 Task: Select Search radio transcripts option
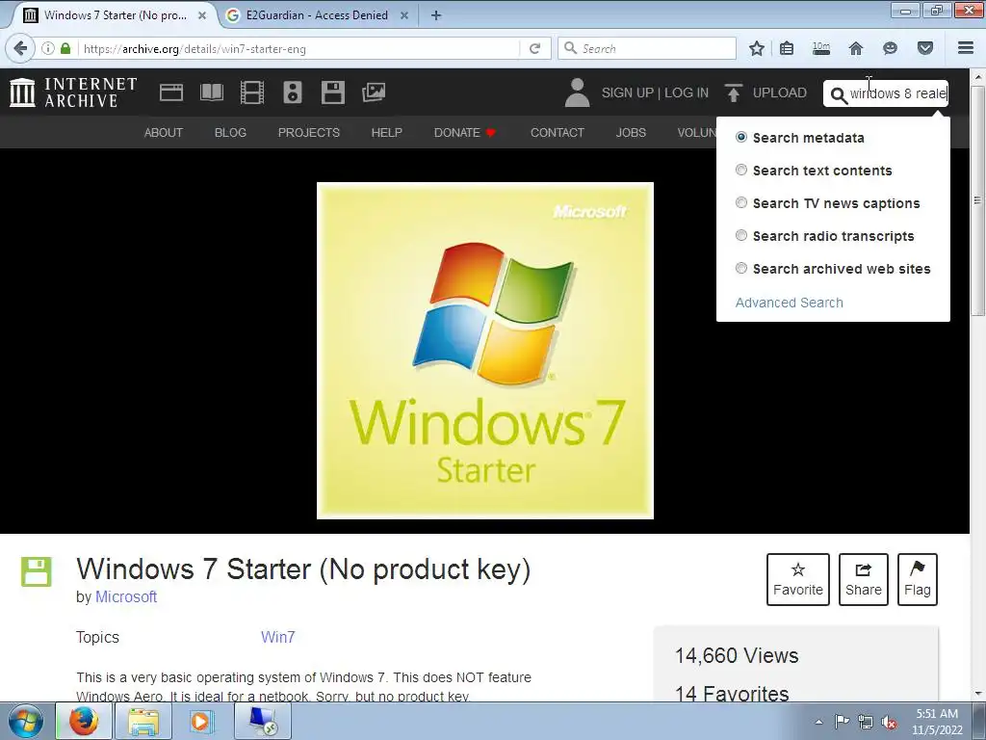(x=741, y=235)
